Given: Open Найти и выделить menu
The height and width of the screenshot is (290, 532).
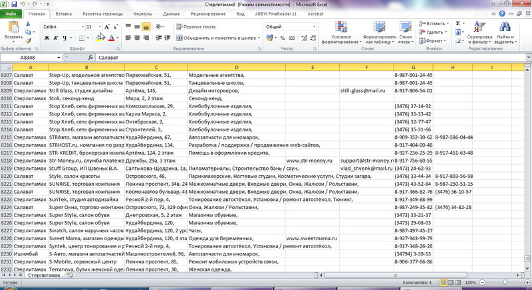Looking at the screenshot, I should point(505,33).
